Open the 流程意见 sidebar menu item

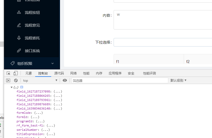[x=32, y=25]
